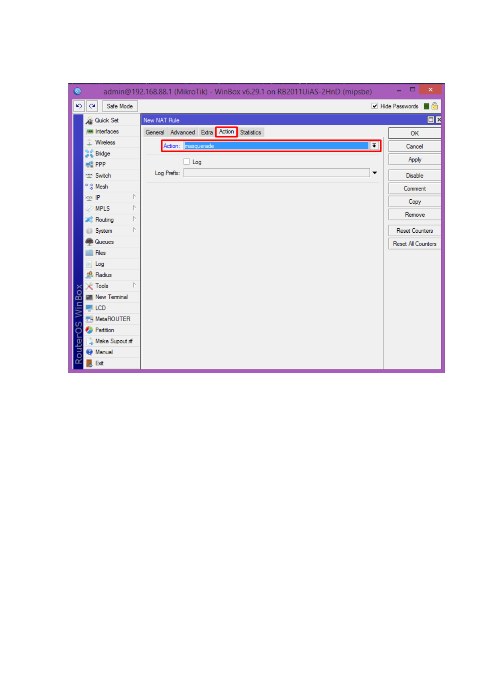Click the Redo arrow button
The width and height of the screenshot is (479, 678).
[92, 106]
